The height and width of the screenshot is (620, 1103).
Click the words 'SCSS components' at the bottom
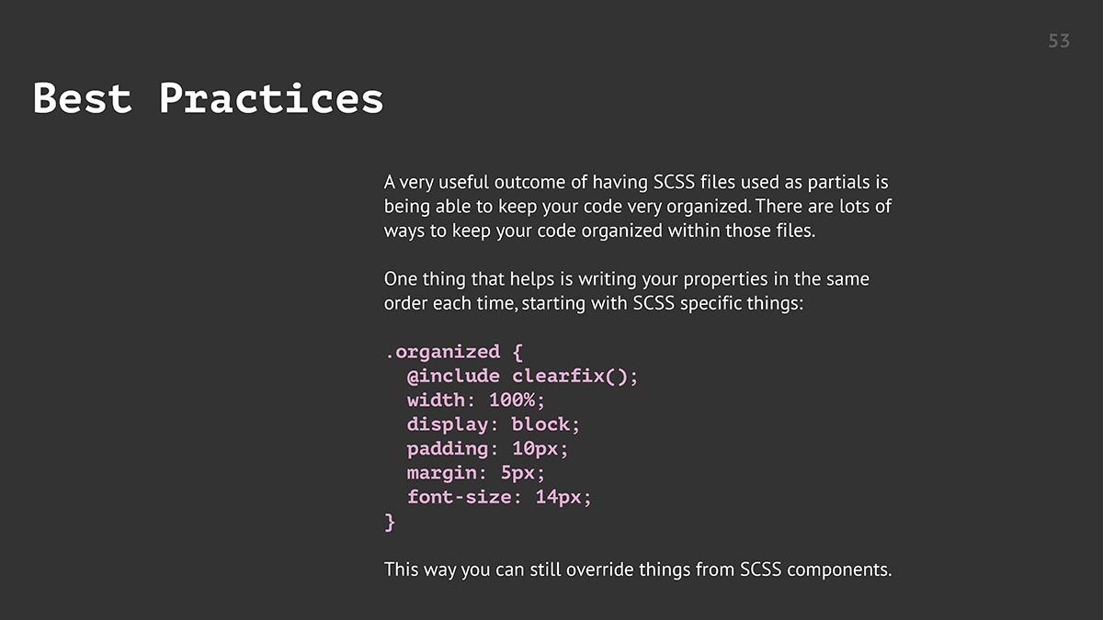[x=815, y=569]
